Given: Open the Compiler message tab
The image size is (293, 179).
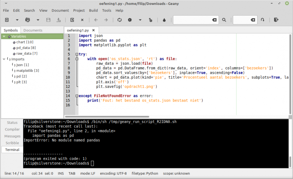Looking at the screenshot, I should (12, 129).
